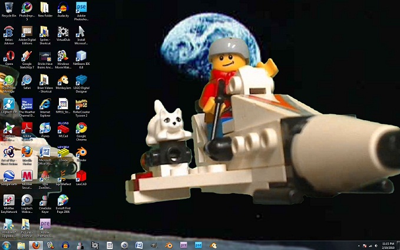
Task: Launch Adobe Photoshop Elements desktop shortcut
Action: (x=81, y=11)
